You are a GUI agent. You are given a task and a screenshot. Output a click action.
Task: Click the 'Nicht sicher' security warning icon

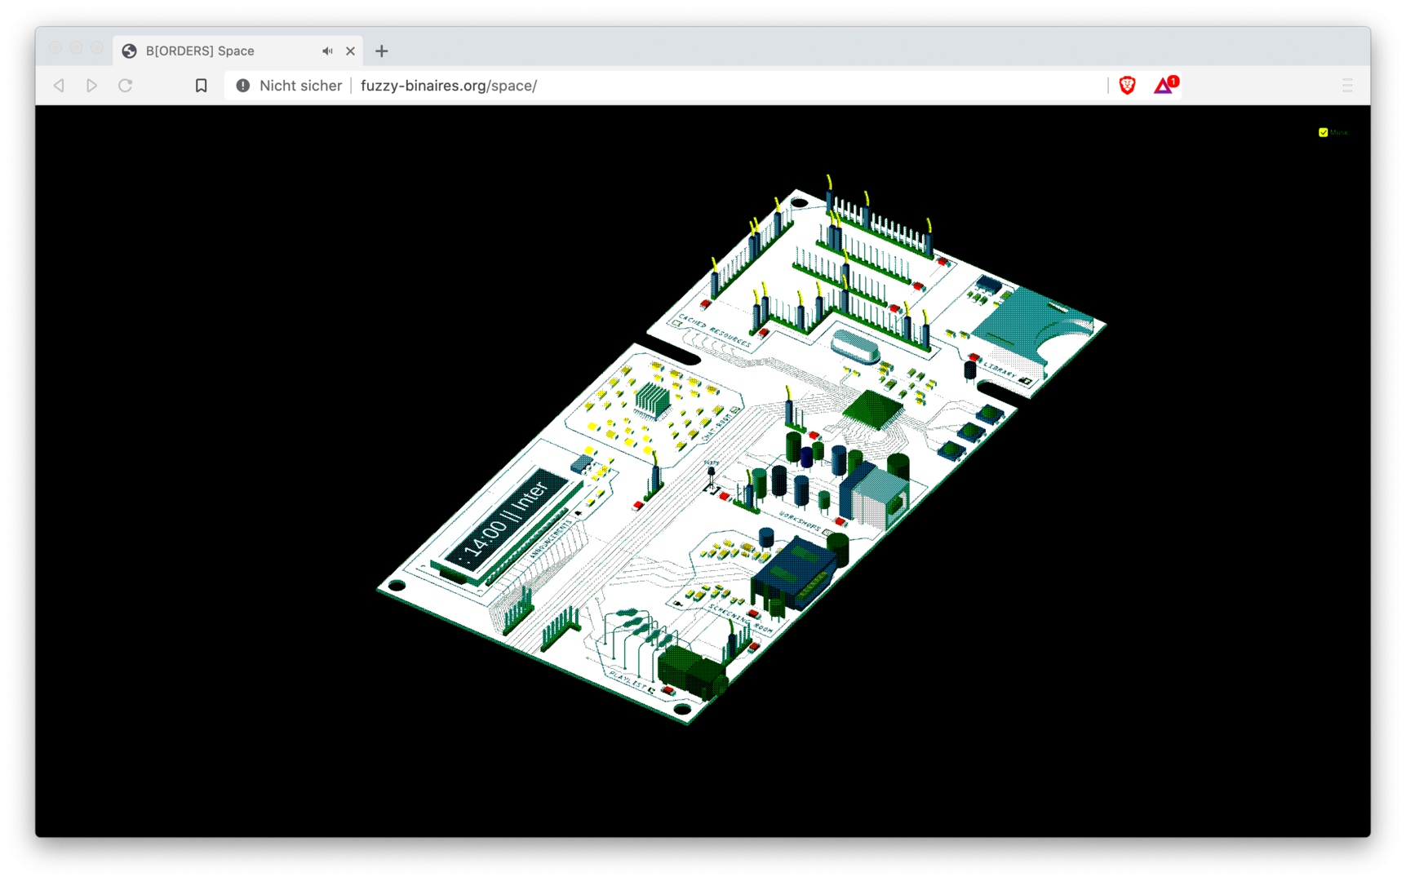coord(243,86)
